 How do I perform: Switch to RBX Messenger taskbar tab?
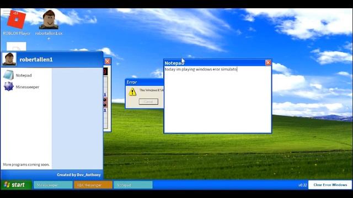(93, 185)
